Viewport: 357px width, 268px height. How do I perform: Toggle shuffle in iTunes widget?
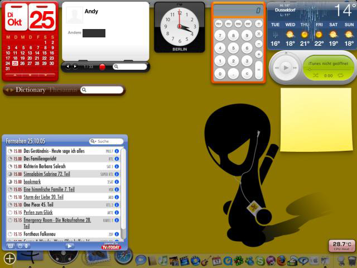[x=316, y=75]
